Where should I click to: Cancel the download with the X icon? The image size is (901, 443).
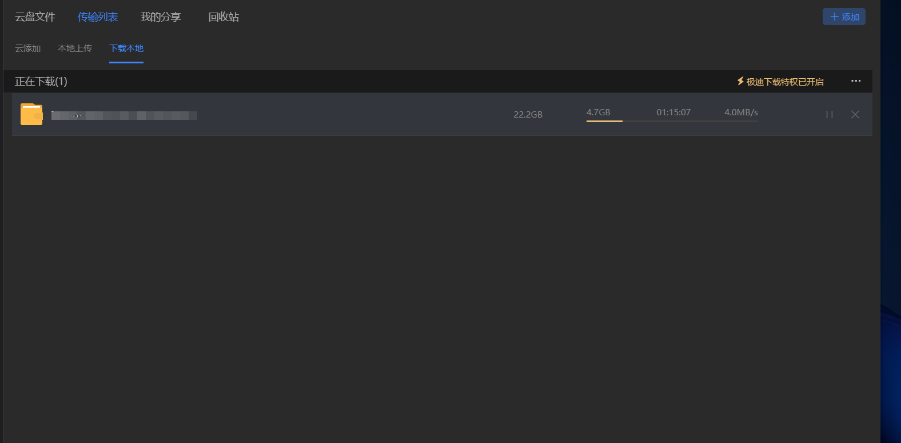pyautogui.click(x=855, y=115)
